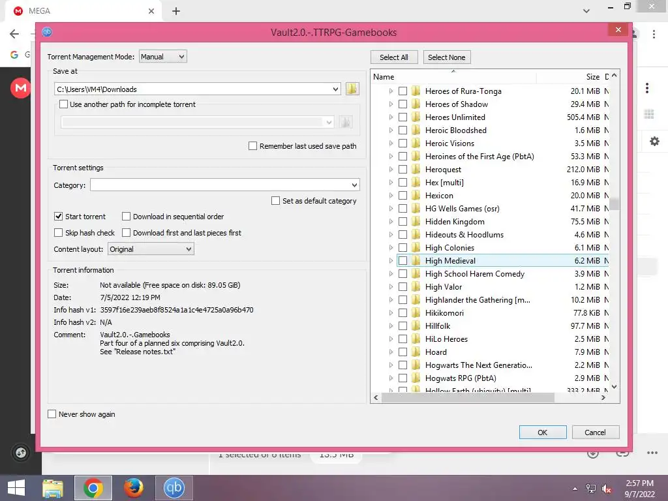Screen dimensions: 668x501
Task: Click the folder icon of Heroquest
Action: 416,169
